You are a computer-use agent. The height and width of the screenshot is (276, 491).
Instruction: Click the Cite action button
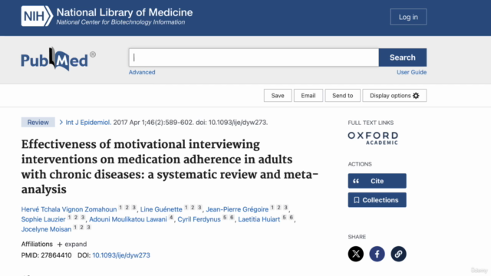pyautogui.click(x=377, y=181)
